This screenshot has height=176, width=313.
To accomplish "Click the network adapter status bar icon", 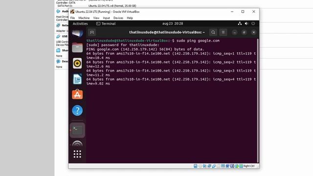I will [209, 166].
